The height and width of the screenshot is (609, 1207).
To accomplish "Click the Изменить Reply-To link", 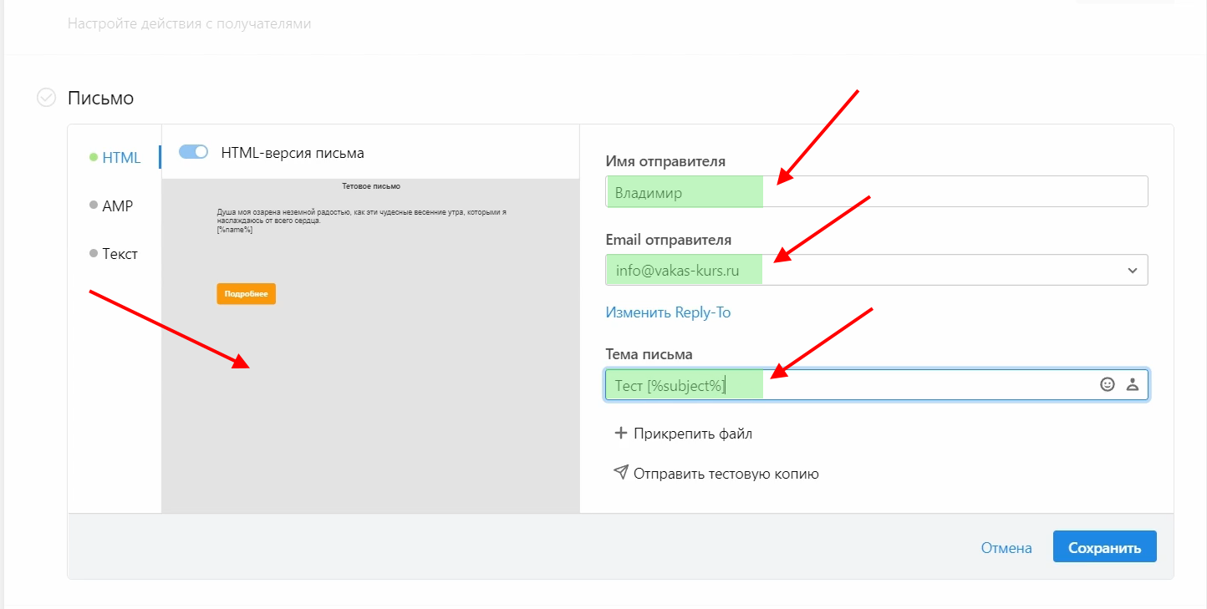I will 668,312.
